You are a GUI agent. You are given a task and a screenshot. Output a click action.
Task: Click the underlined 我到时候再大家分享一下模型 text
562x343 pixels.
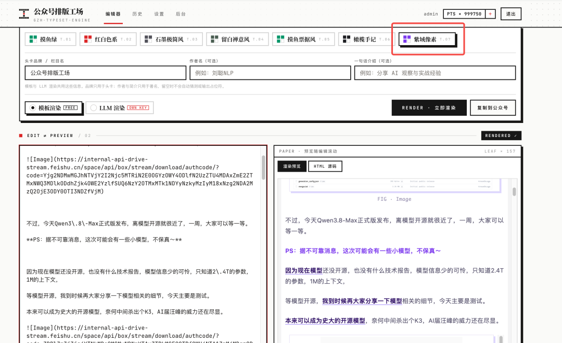coord(362,301)
